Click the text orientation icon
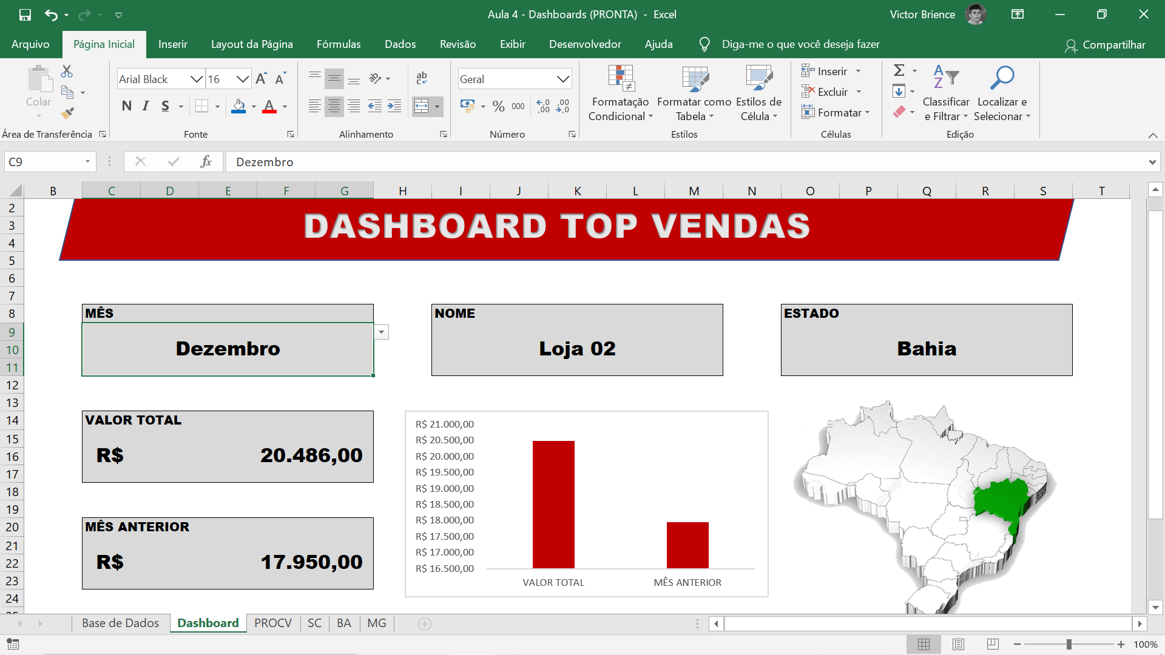This screenshot has width=1165, height=655. tap(376, 78)
